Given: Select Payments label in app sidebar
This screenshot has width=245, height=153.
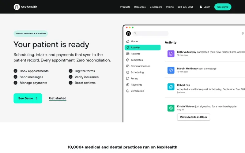Looking at the screenshot, I should (x=136, y=85).
